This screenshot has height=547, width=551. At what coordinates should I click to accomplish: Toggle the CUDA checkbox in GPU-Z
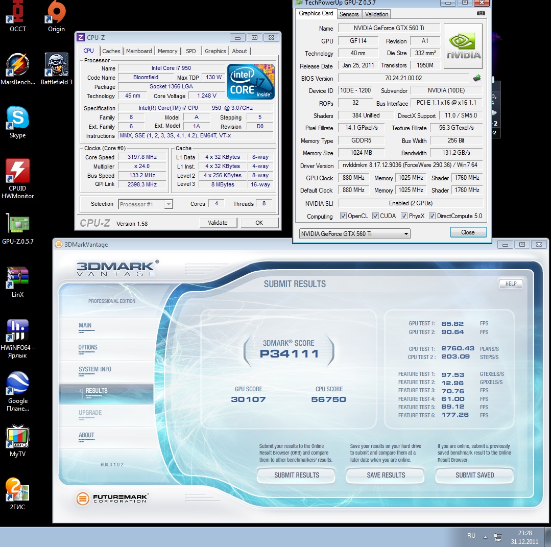coord(376,216)
